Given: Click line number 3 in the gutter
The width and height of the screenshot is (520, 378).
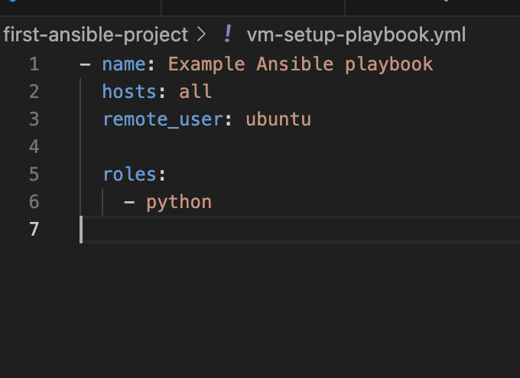Looking at the screenshot, I should pos(34,119).
